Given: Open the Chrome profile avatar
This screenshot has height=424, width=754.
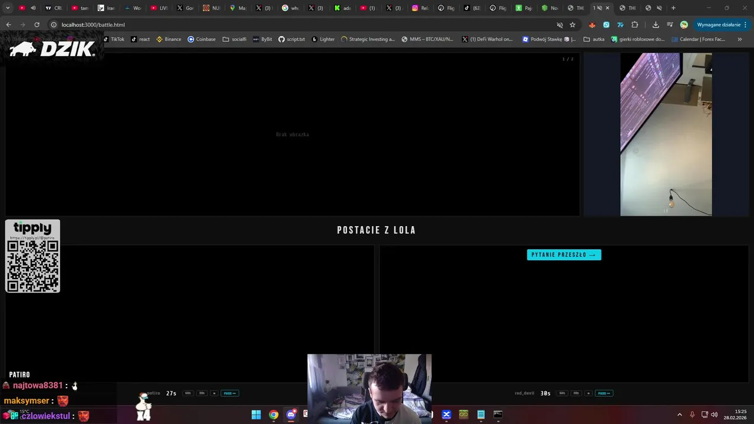Looking at the screenshot, I should [x=684, y=25].
